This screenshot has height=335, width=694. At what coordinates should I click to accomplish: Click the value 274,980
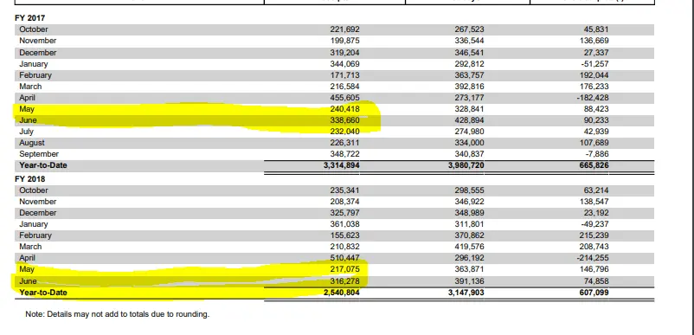point(469,132)
